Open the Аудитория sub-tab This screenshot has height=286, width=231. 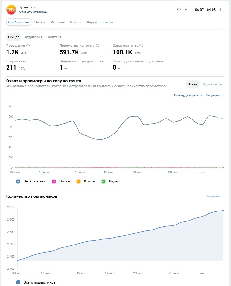pos(34,37)
